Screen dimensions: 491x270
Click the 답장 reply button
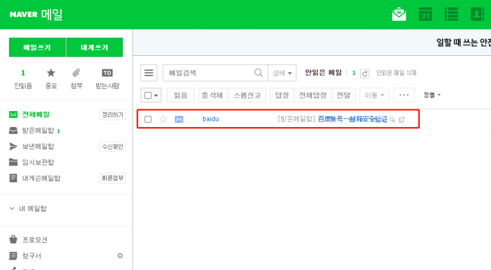282,95
